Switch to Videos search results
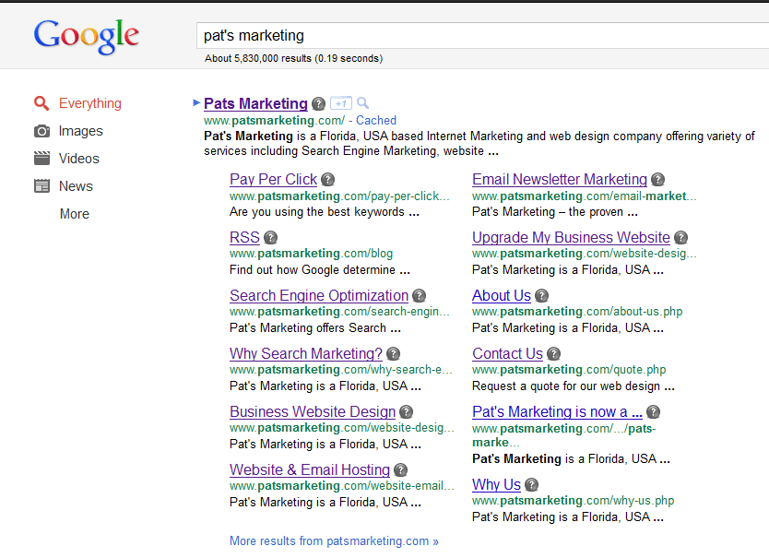 coord(78,159)
